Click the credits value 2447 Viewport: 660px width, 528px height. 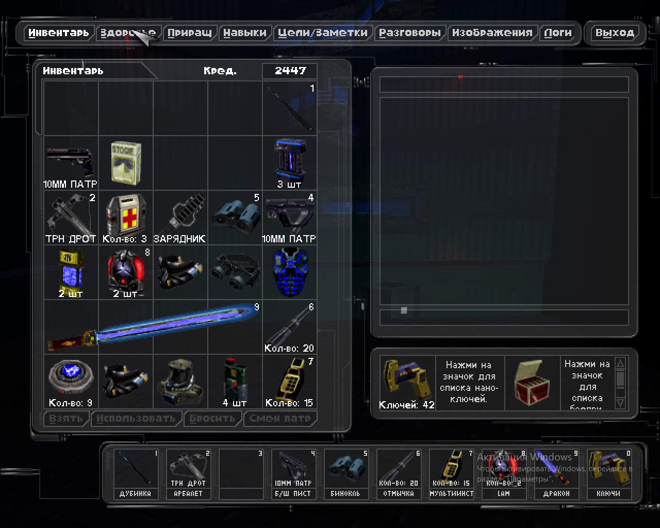[x=290, y=71]
